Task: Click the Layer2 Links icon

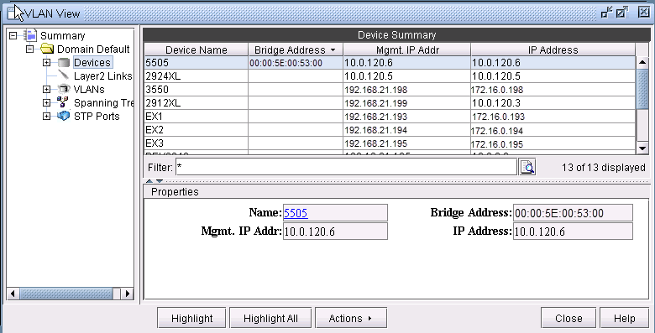Action: [x=64, y=75]
